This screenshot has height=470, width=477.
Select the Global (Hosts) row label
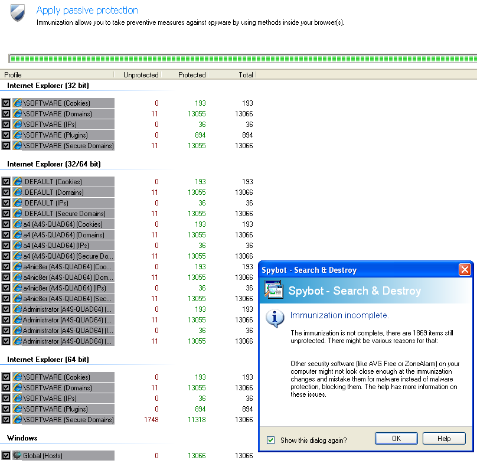(43, 456)
